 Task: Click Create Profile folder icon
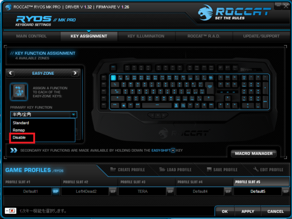coord(113,170)
